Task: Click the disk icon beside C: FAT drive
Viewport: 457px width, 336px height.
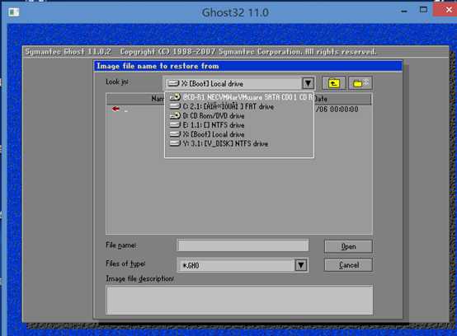Action: [175, 106]
